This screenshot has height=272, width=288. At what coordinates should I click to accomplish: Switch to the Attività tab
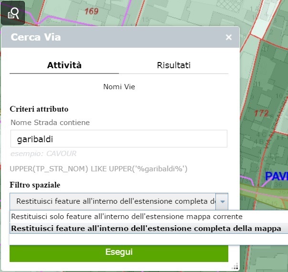tap(64, 65)
